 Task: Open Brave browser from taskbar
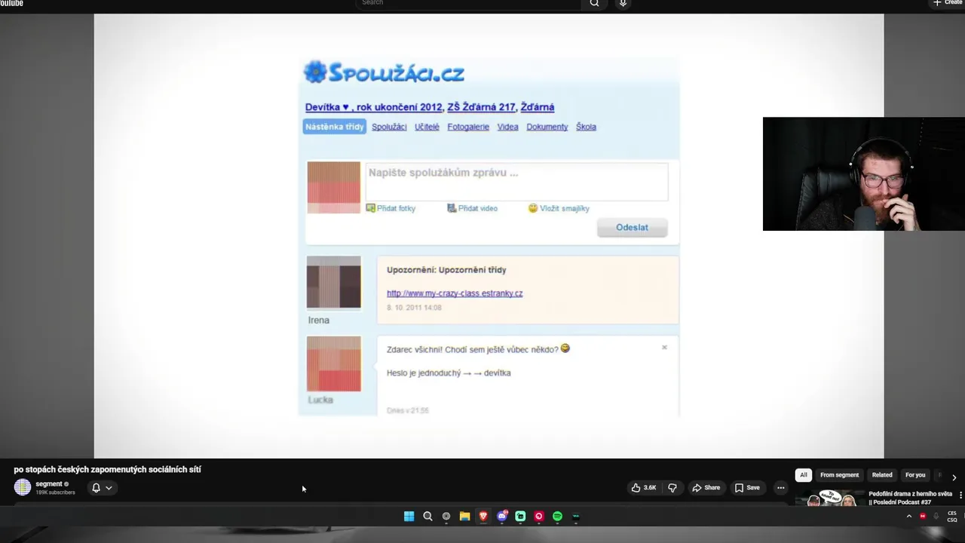483,517
